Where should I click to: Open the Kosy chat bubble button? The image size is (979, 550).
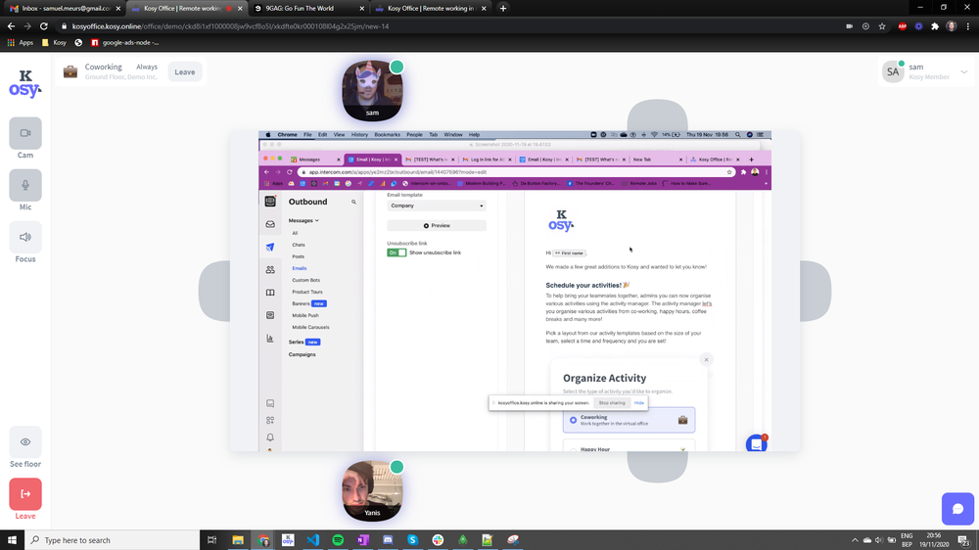click(957, 509)
